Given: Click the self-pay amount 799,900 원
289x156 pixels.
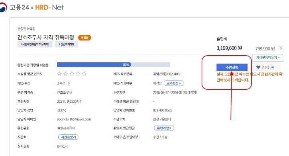Looking at the screenshot, I should tap(265, 49).
